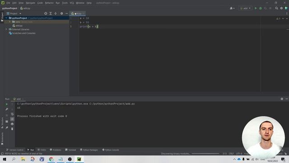The image size is (289, 163).
Task: Toggle the Run tool window button
Action: point(31,150)
